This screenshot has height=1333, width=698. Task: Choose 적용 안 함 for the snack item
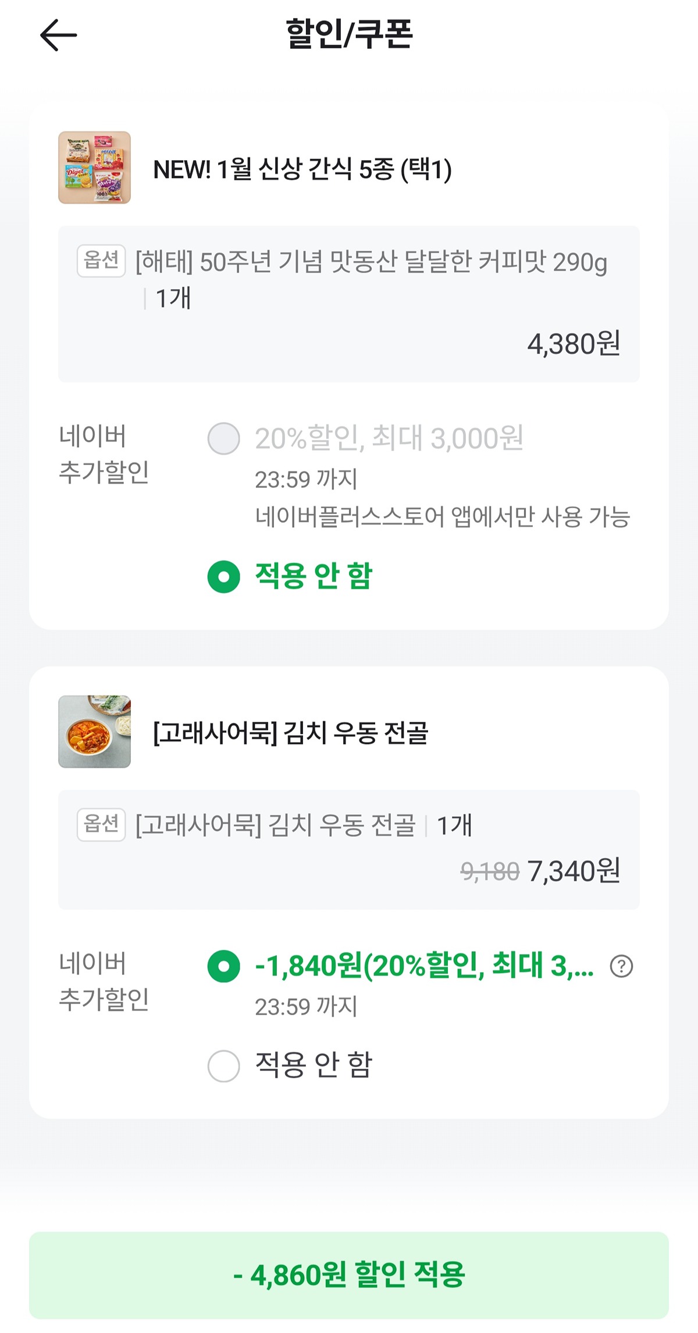click(x=224, y=577)
